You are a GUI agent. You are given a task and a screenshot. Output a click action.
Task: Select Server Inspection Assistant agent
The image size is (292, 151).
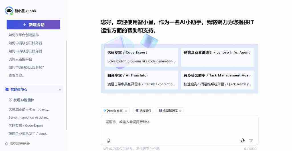click(29, 117)
